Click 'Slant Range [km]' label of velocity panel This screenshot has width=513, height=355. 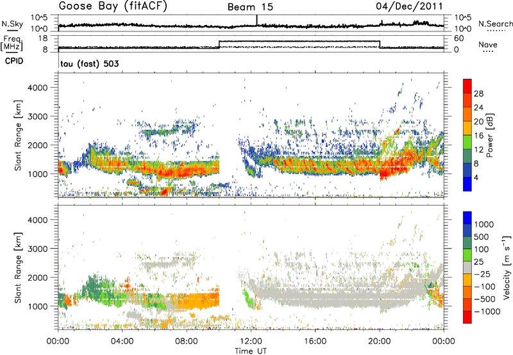[x=18, y=267]
